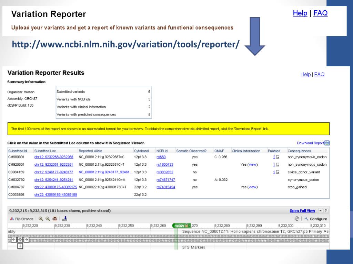Open the rs1800433 NCBI Id link
353x264 pixels.
tap(165, 165)
